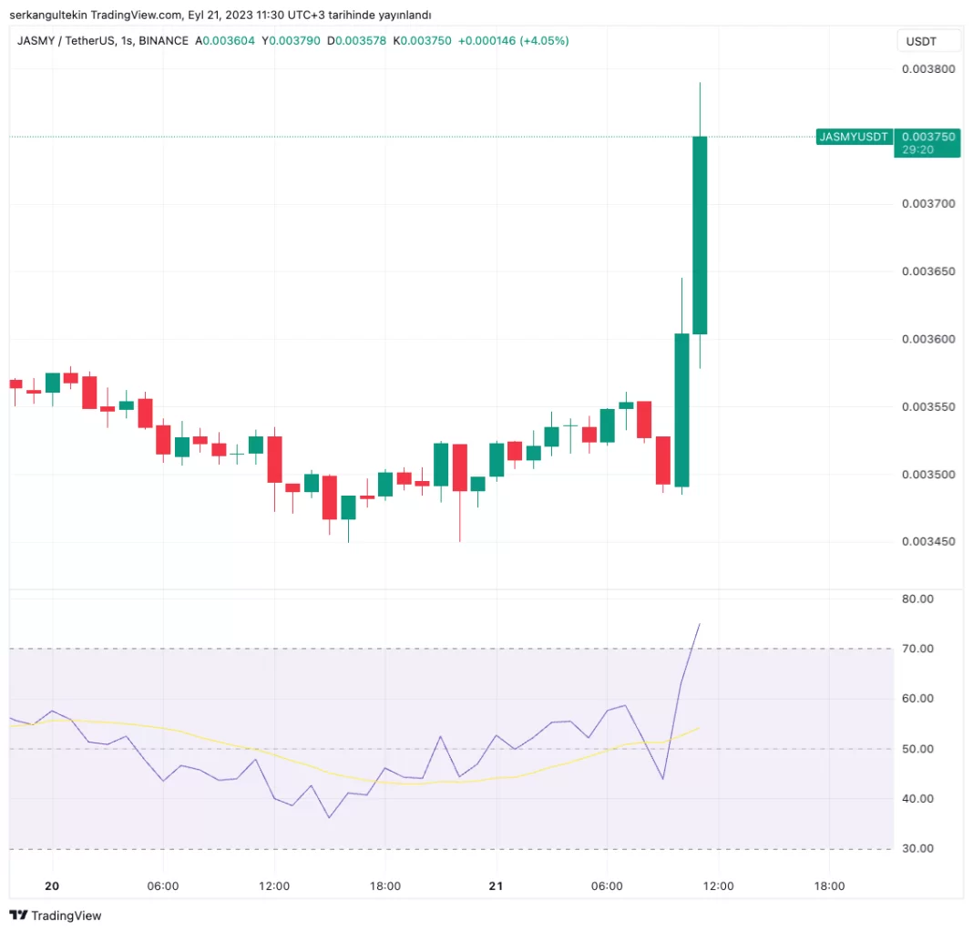973x932 pixels.
Task: Click the 0.003800 price axis label
Action: pos(927,69)
